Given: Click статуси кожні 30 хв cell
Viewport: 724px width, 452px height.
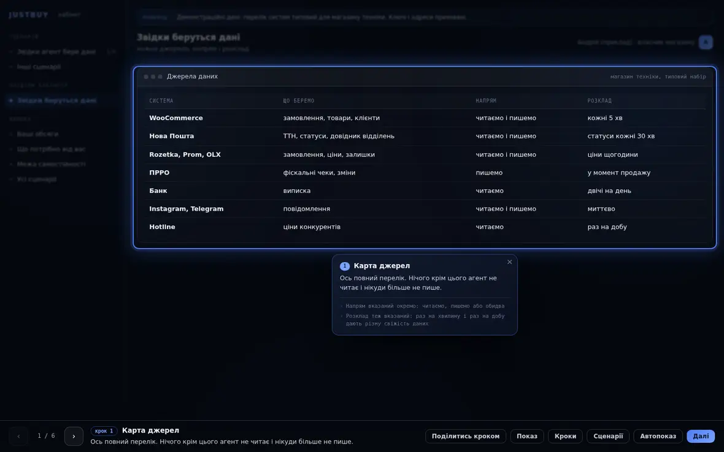Looking at the screenshot, I should [620, 136].
